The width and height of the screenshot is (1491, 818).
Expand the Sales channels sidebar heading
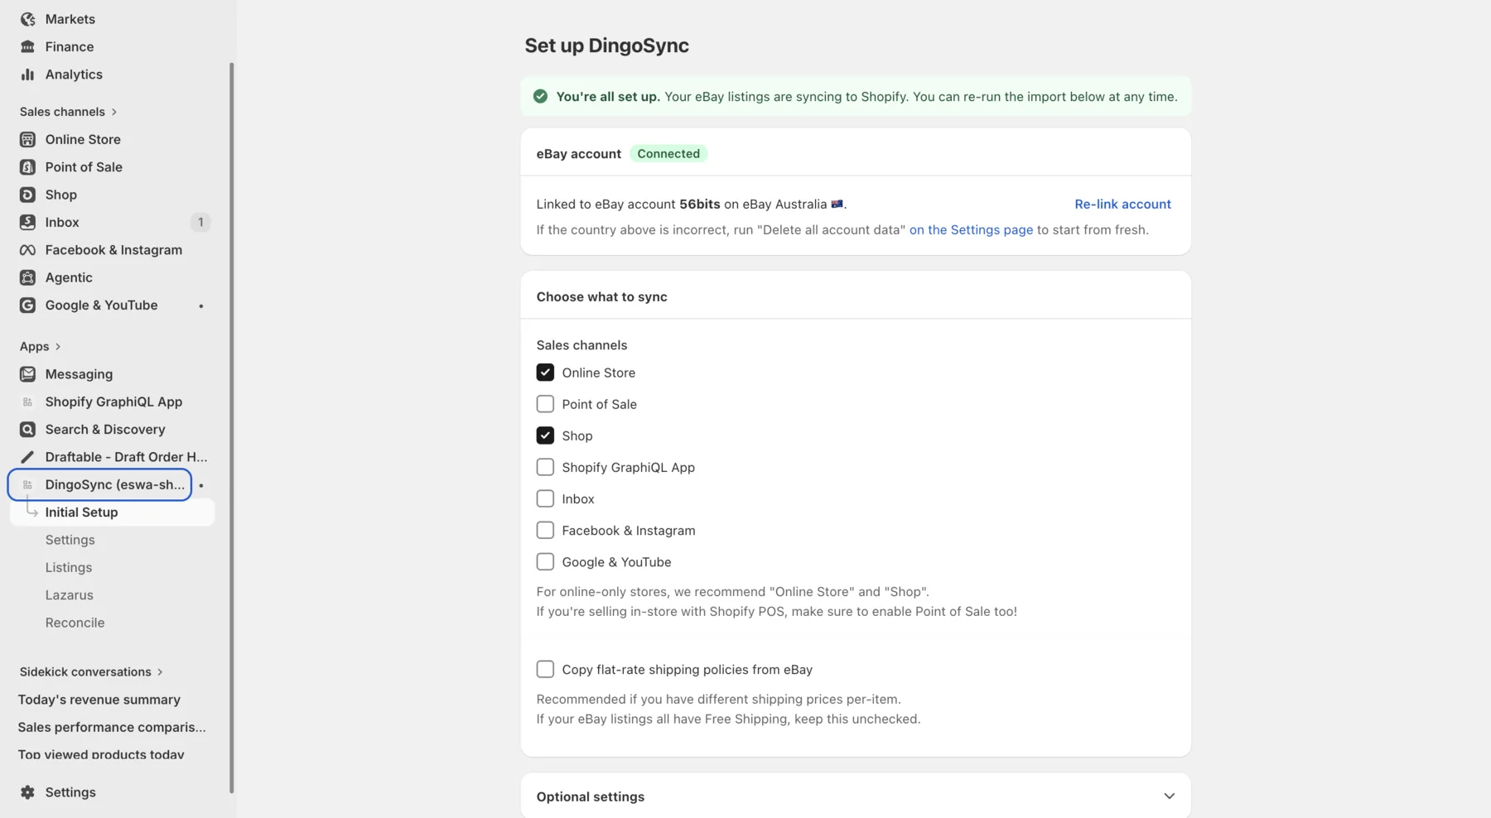click(x=69, y=112)
